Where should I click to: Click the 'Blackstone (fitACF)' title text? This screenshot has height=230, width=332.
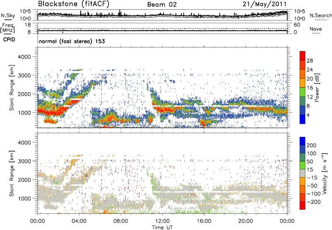click(74, 4)
